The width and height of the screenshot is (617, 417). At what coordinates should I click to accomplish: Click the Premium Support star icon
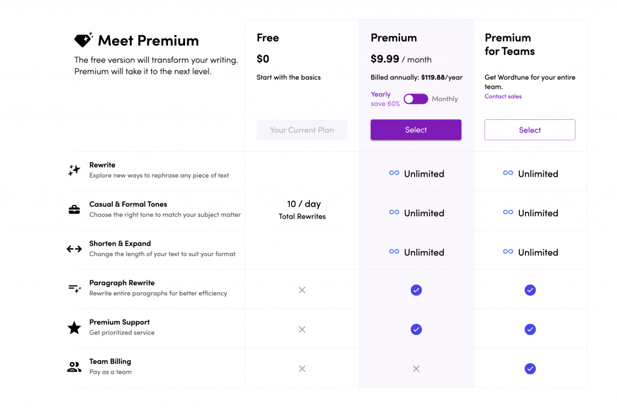[74, 328]
